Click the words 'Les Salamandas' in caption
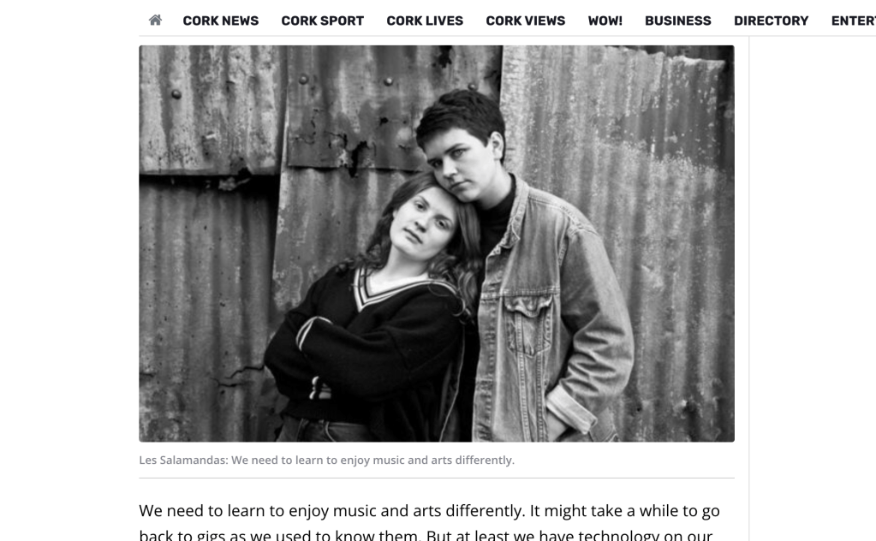 pyautogui.click(x=182, y=460)
